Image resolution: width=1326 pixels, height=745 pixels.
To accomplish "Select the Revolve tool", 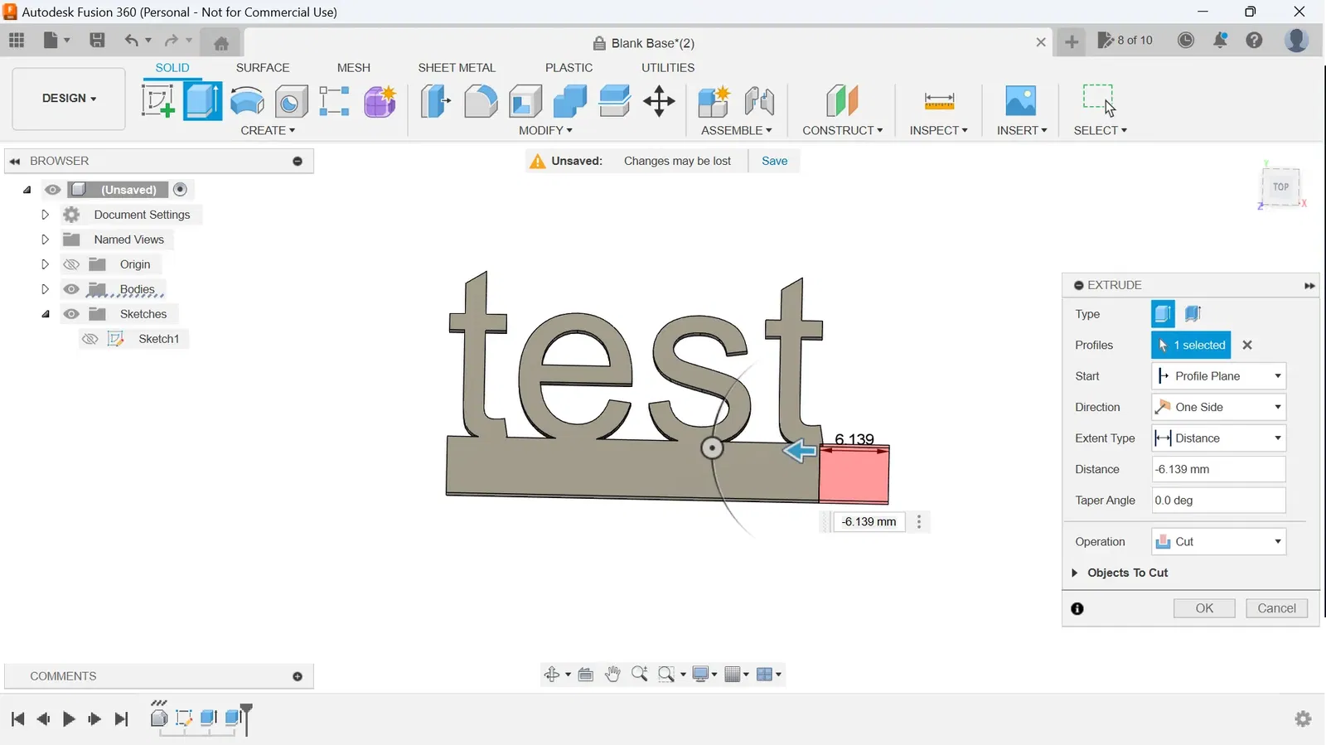I will (247, 101).
